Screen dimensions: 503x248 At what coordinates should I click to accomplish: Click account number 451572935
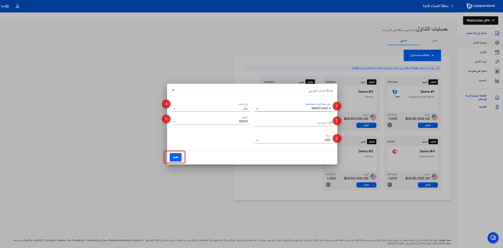[x=392, y=82]
